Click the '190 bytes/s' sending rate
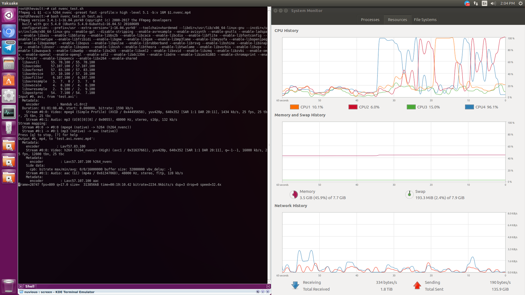Image resolution: width=525 pixels, height=295 pixels. (x=500, y=283)
